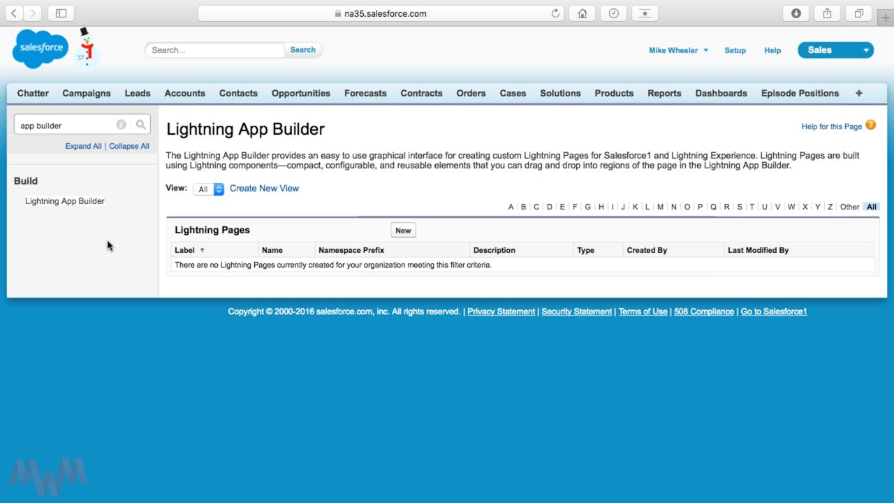The image size is (894, 503).
Task: Open the Opportunities tab
Action: tap(300, 93)
